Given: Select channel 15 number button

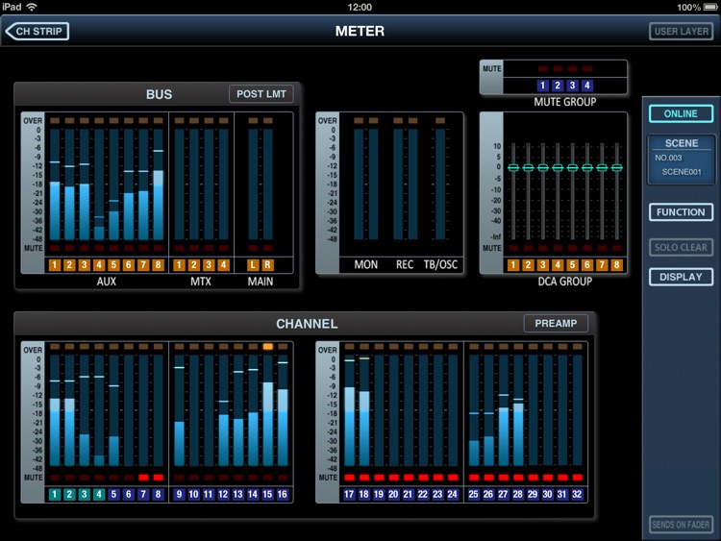Looking at the screenshot, I should pyautogui.click(x=267, y=494).
